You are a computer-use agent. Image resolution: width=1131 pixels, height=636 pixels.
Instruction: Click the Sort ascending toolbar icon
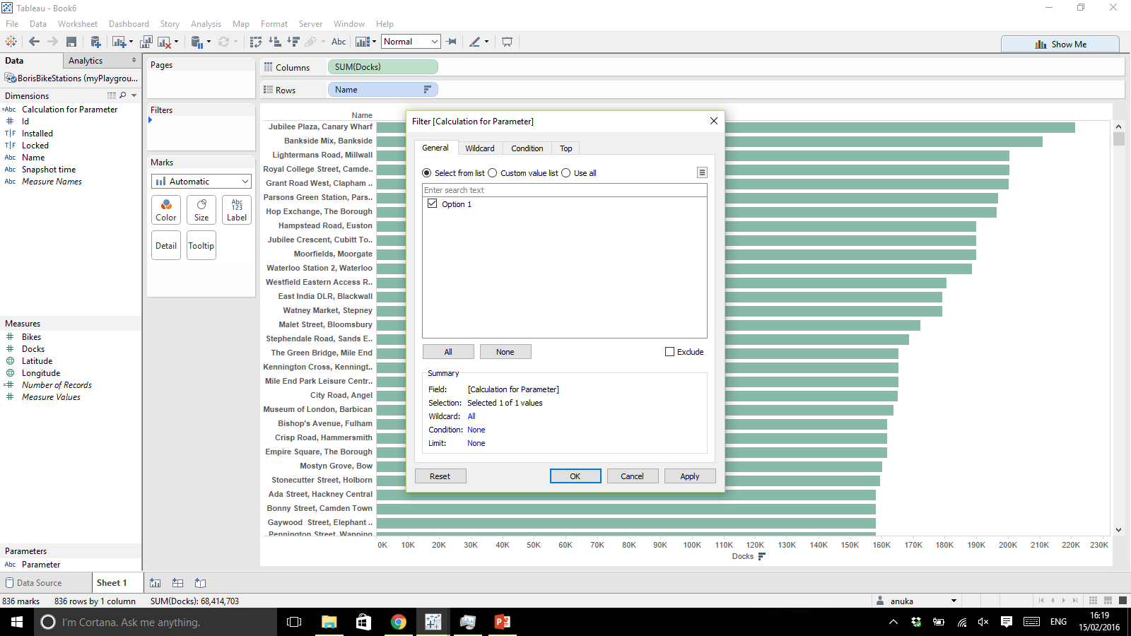coord(275,42)
